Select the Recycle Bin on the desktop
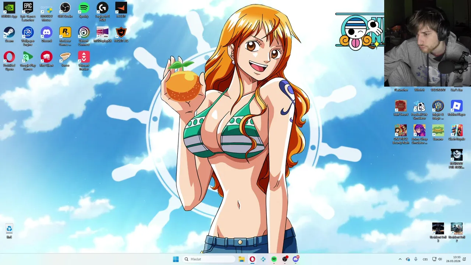The width and height of the screenshot is (471, 265). point(9,231)
